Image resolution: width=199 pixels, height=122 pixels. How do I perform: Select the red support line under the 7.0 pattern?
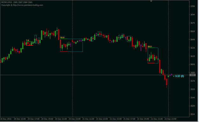[x=30, y=45]
